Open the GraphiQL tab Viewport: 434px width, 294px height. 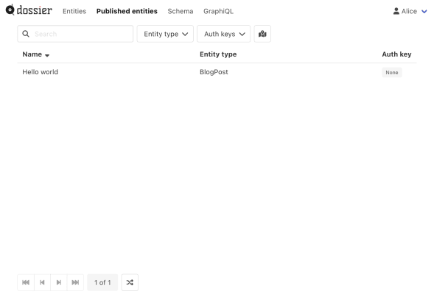(218, 11)
